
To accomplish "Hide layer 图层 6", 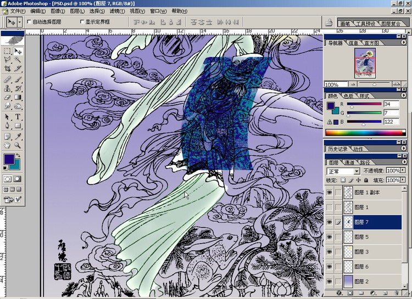I will coord(329,267).
